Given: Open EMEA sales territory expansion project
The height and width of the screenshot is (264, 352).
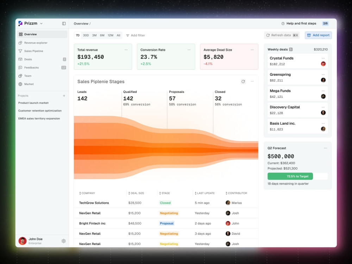Looking at the screenshot, I should point(39,119).
